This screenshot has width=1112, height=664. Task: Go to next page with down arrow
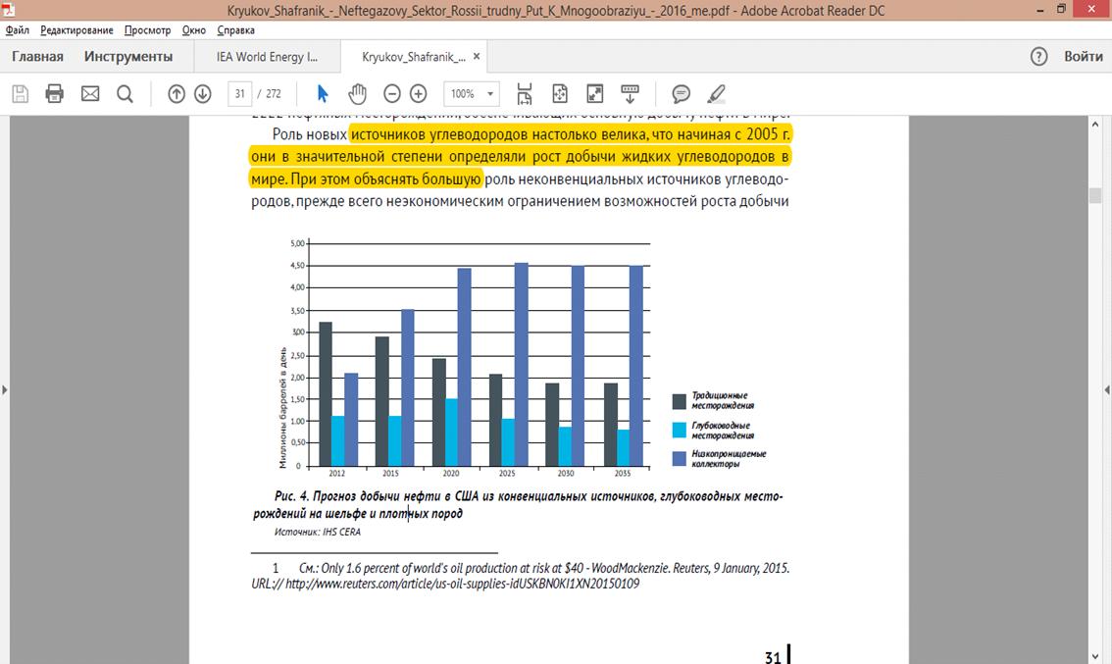[203, 94]
